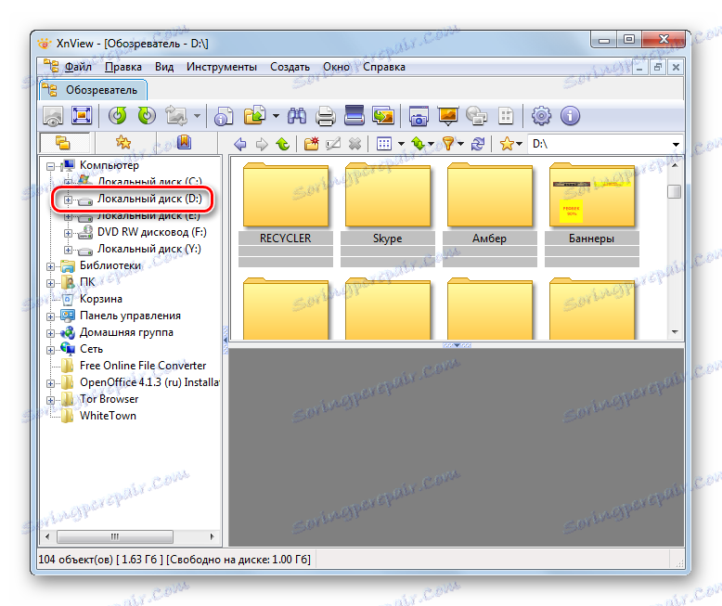The image size is (722, 606).
Task: Click the Fullscreen toolbar icon
Action: (82, 116)
